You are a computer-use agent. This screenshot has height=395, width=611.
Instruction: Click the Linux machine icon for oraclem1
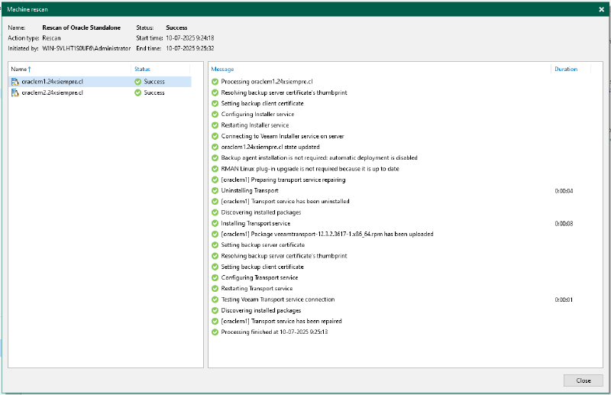pyautogui.click(x=15, y=82)
